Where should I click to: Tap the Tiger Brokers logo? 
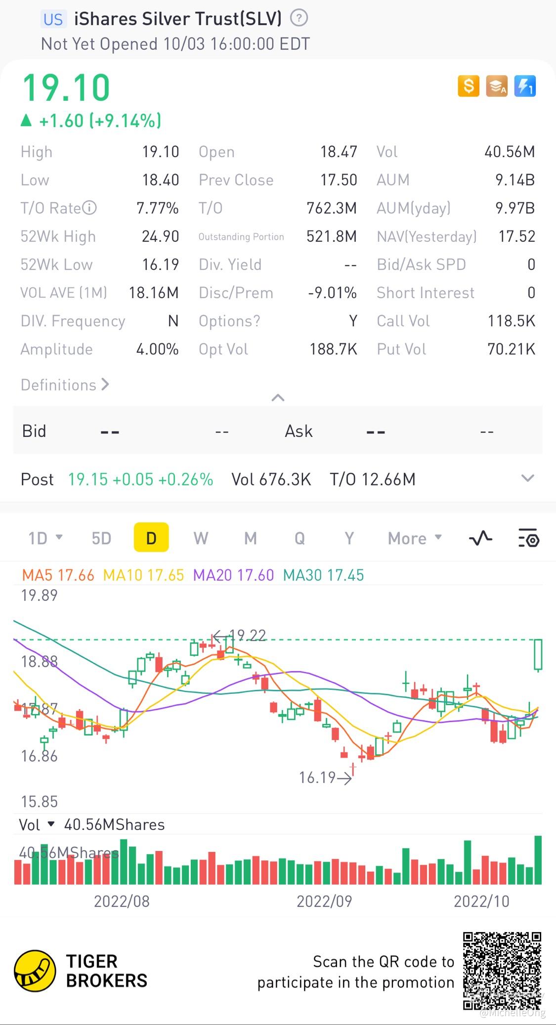pyautogui.click(x=81, y=971)
